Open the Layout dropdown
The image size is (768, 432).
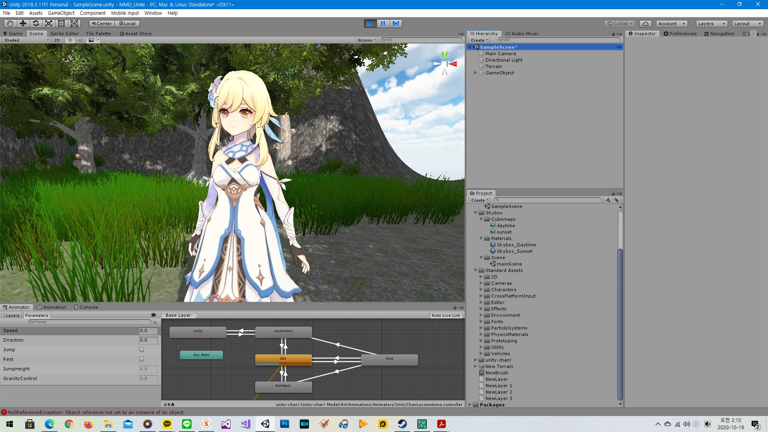(748, 24)
